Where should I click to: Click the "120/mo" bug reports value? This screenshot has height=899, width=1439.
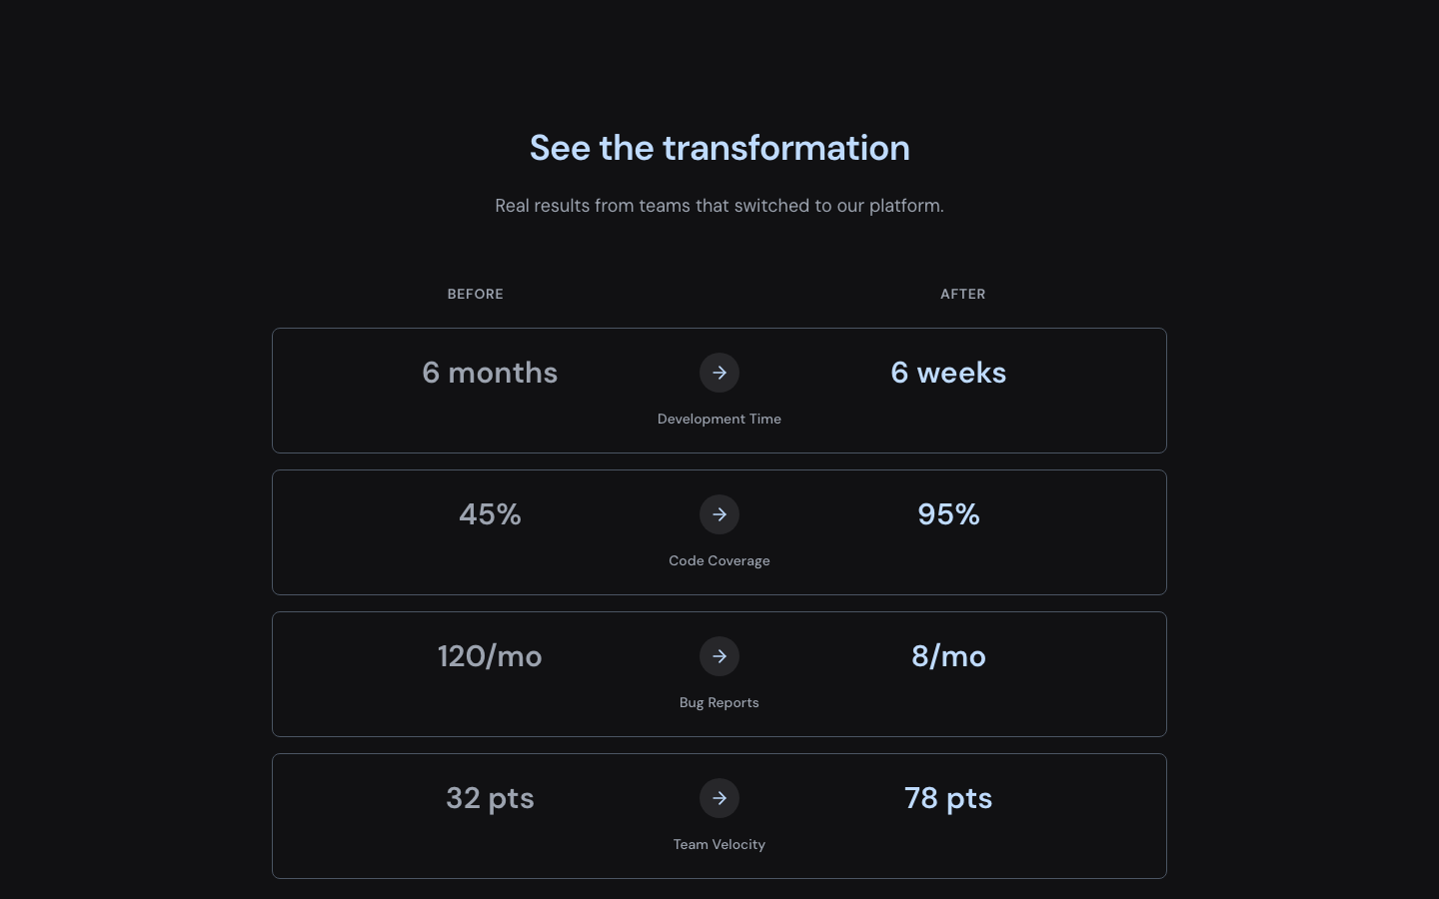click(x=490, y=656)
